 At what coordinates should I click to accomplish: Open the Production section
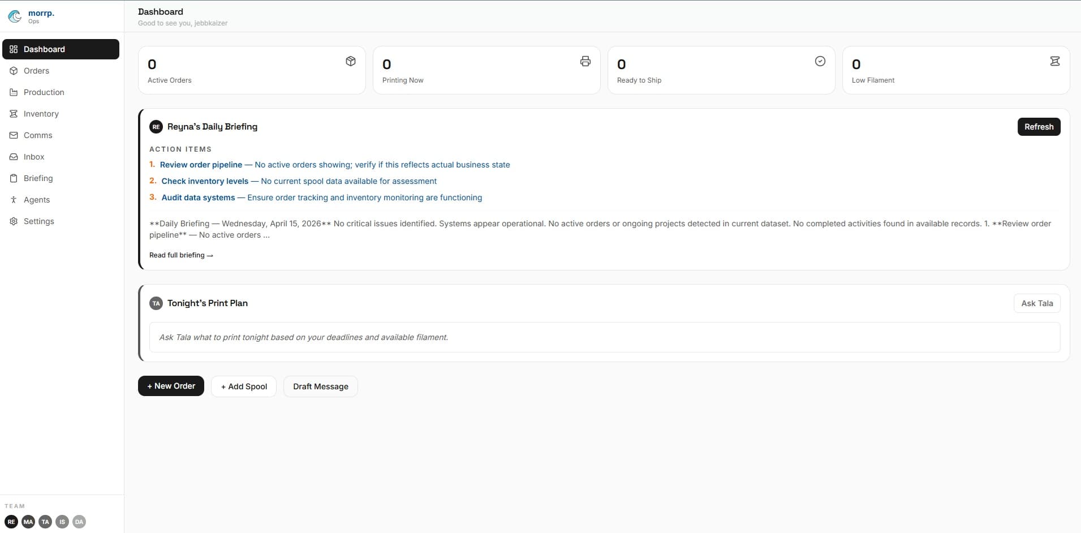[61, 92]
